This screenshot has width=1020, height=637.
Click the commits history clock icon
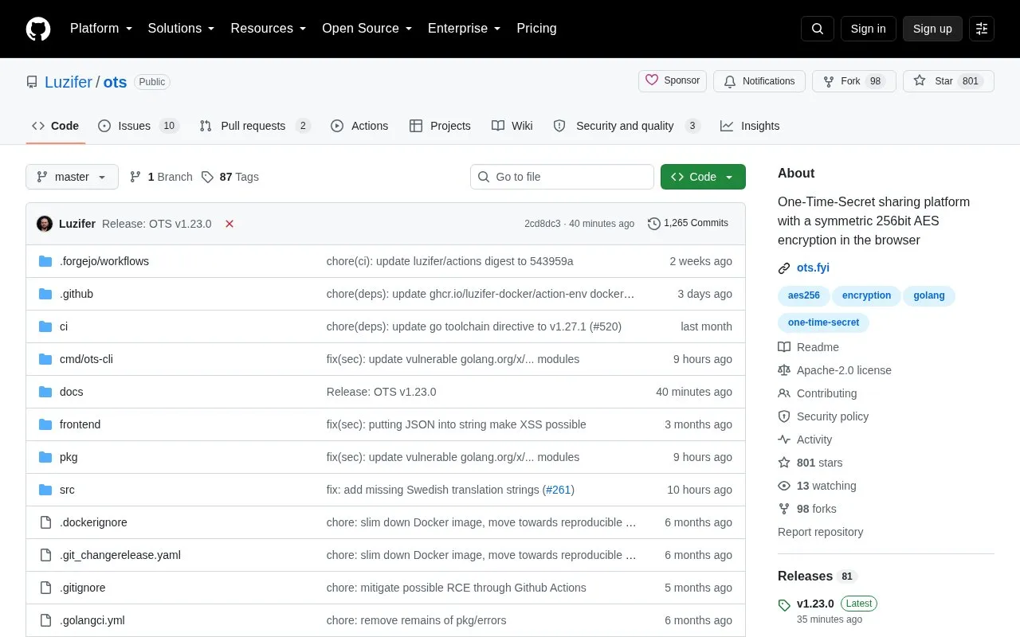[654, 224]
